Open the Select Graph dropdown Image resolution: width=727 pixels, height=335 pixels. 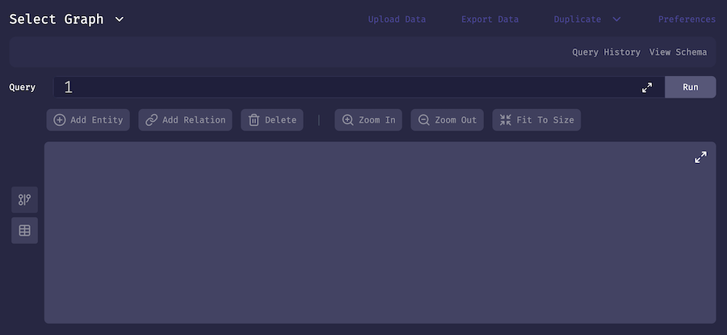coord(67,19)
